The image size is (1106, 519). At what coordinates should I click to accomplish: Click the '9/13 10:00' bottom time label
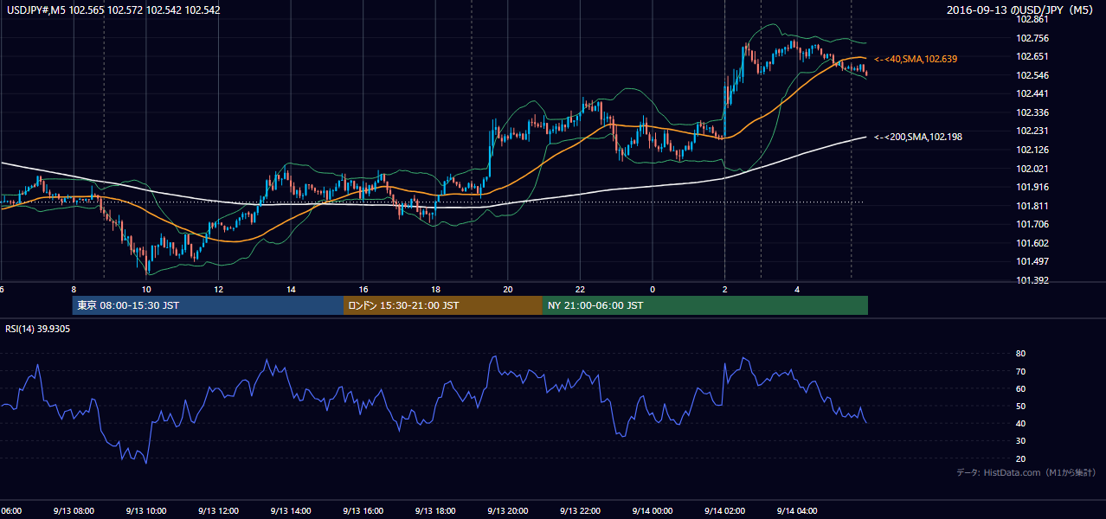coord(145,510)
